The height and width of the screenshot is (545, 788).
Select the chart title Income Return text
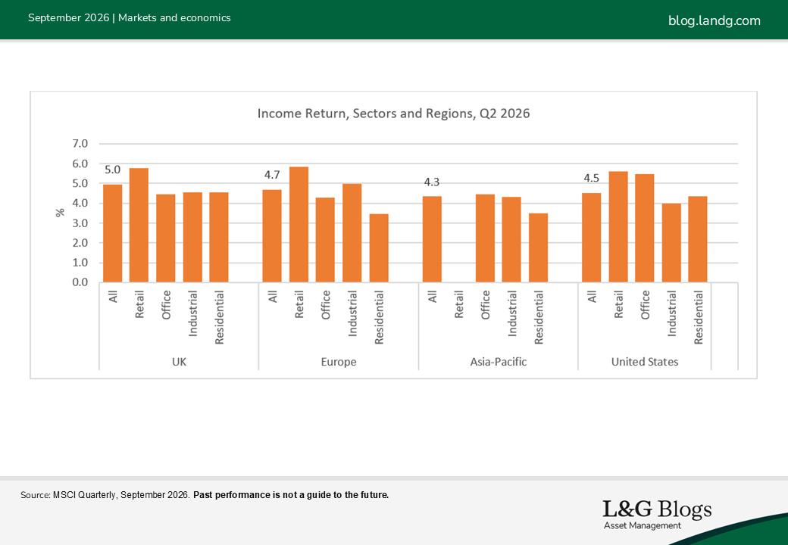[393, 114]
